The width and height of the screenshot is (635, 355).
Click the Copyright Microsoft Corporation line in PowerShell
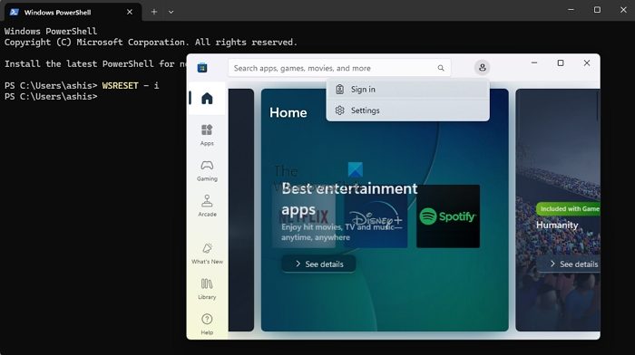coord(151,43)
